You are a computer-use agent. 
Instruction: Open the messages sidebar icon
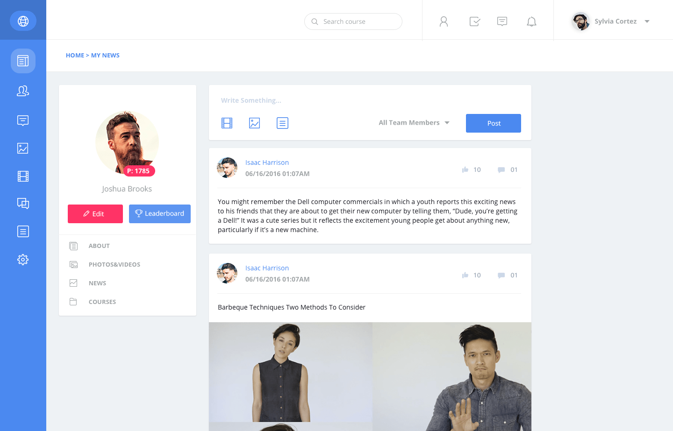pyautogui.click(x=23, y=120)
